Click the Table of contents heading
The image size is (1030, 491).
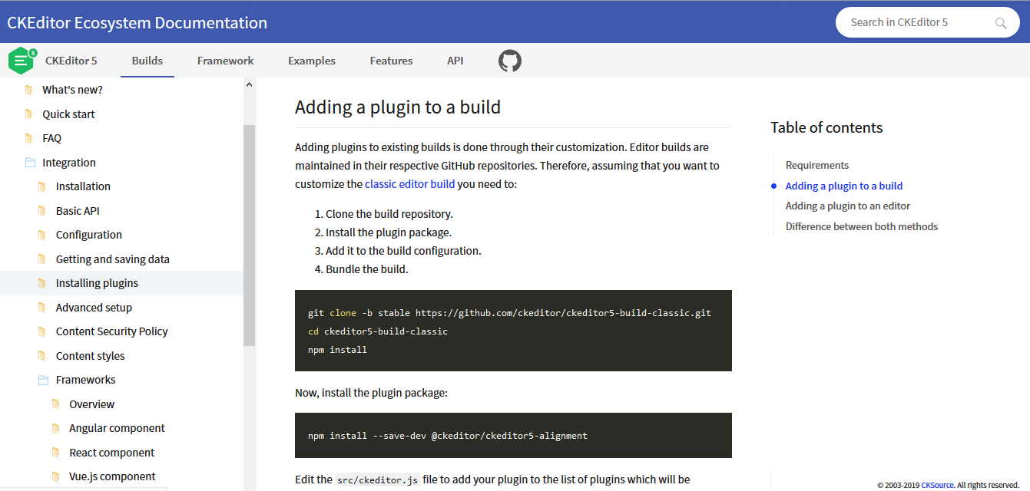(826, 127)
